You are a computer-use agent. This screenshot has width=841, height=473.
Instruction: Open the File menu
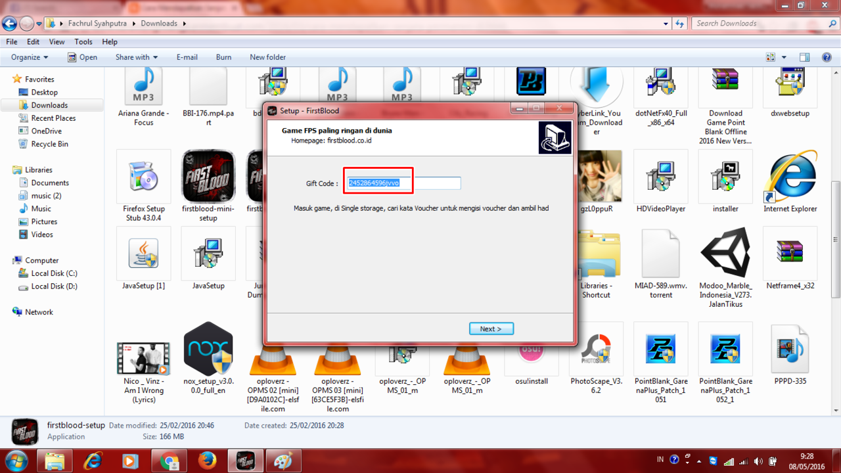(12, 42)
